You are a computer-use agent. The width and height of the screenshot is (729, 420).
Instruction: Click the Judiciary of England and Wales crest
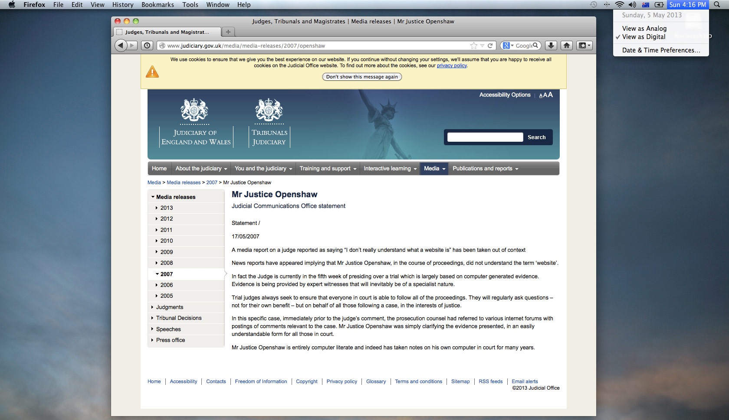click(194, 110)
